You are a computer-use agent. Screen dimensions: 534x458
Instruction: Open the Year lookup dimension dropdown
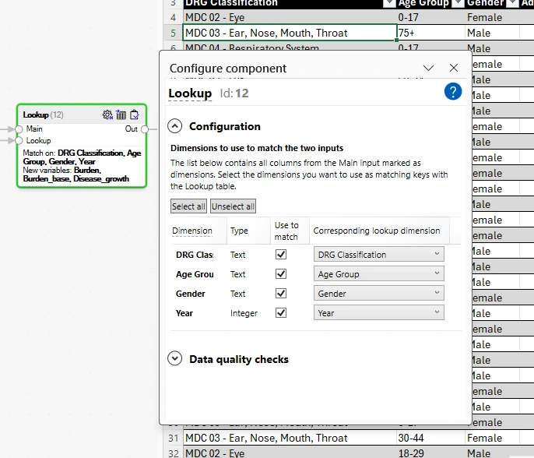pyautogui.click(x=378, y=312)
